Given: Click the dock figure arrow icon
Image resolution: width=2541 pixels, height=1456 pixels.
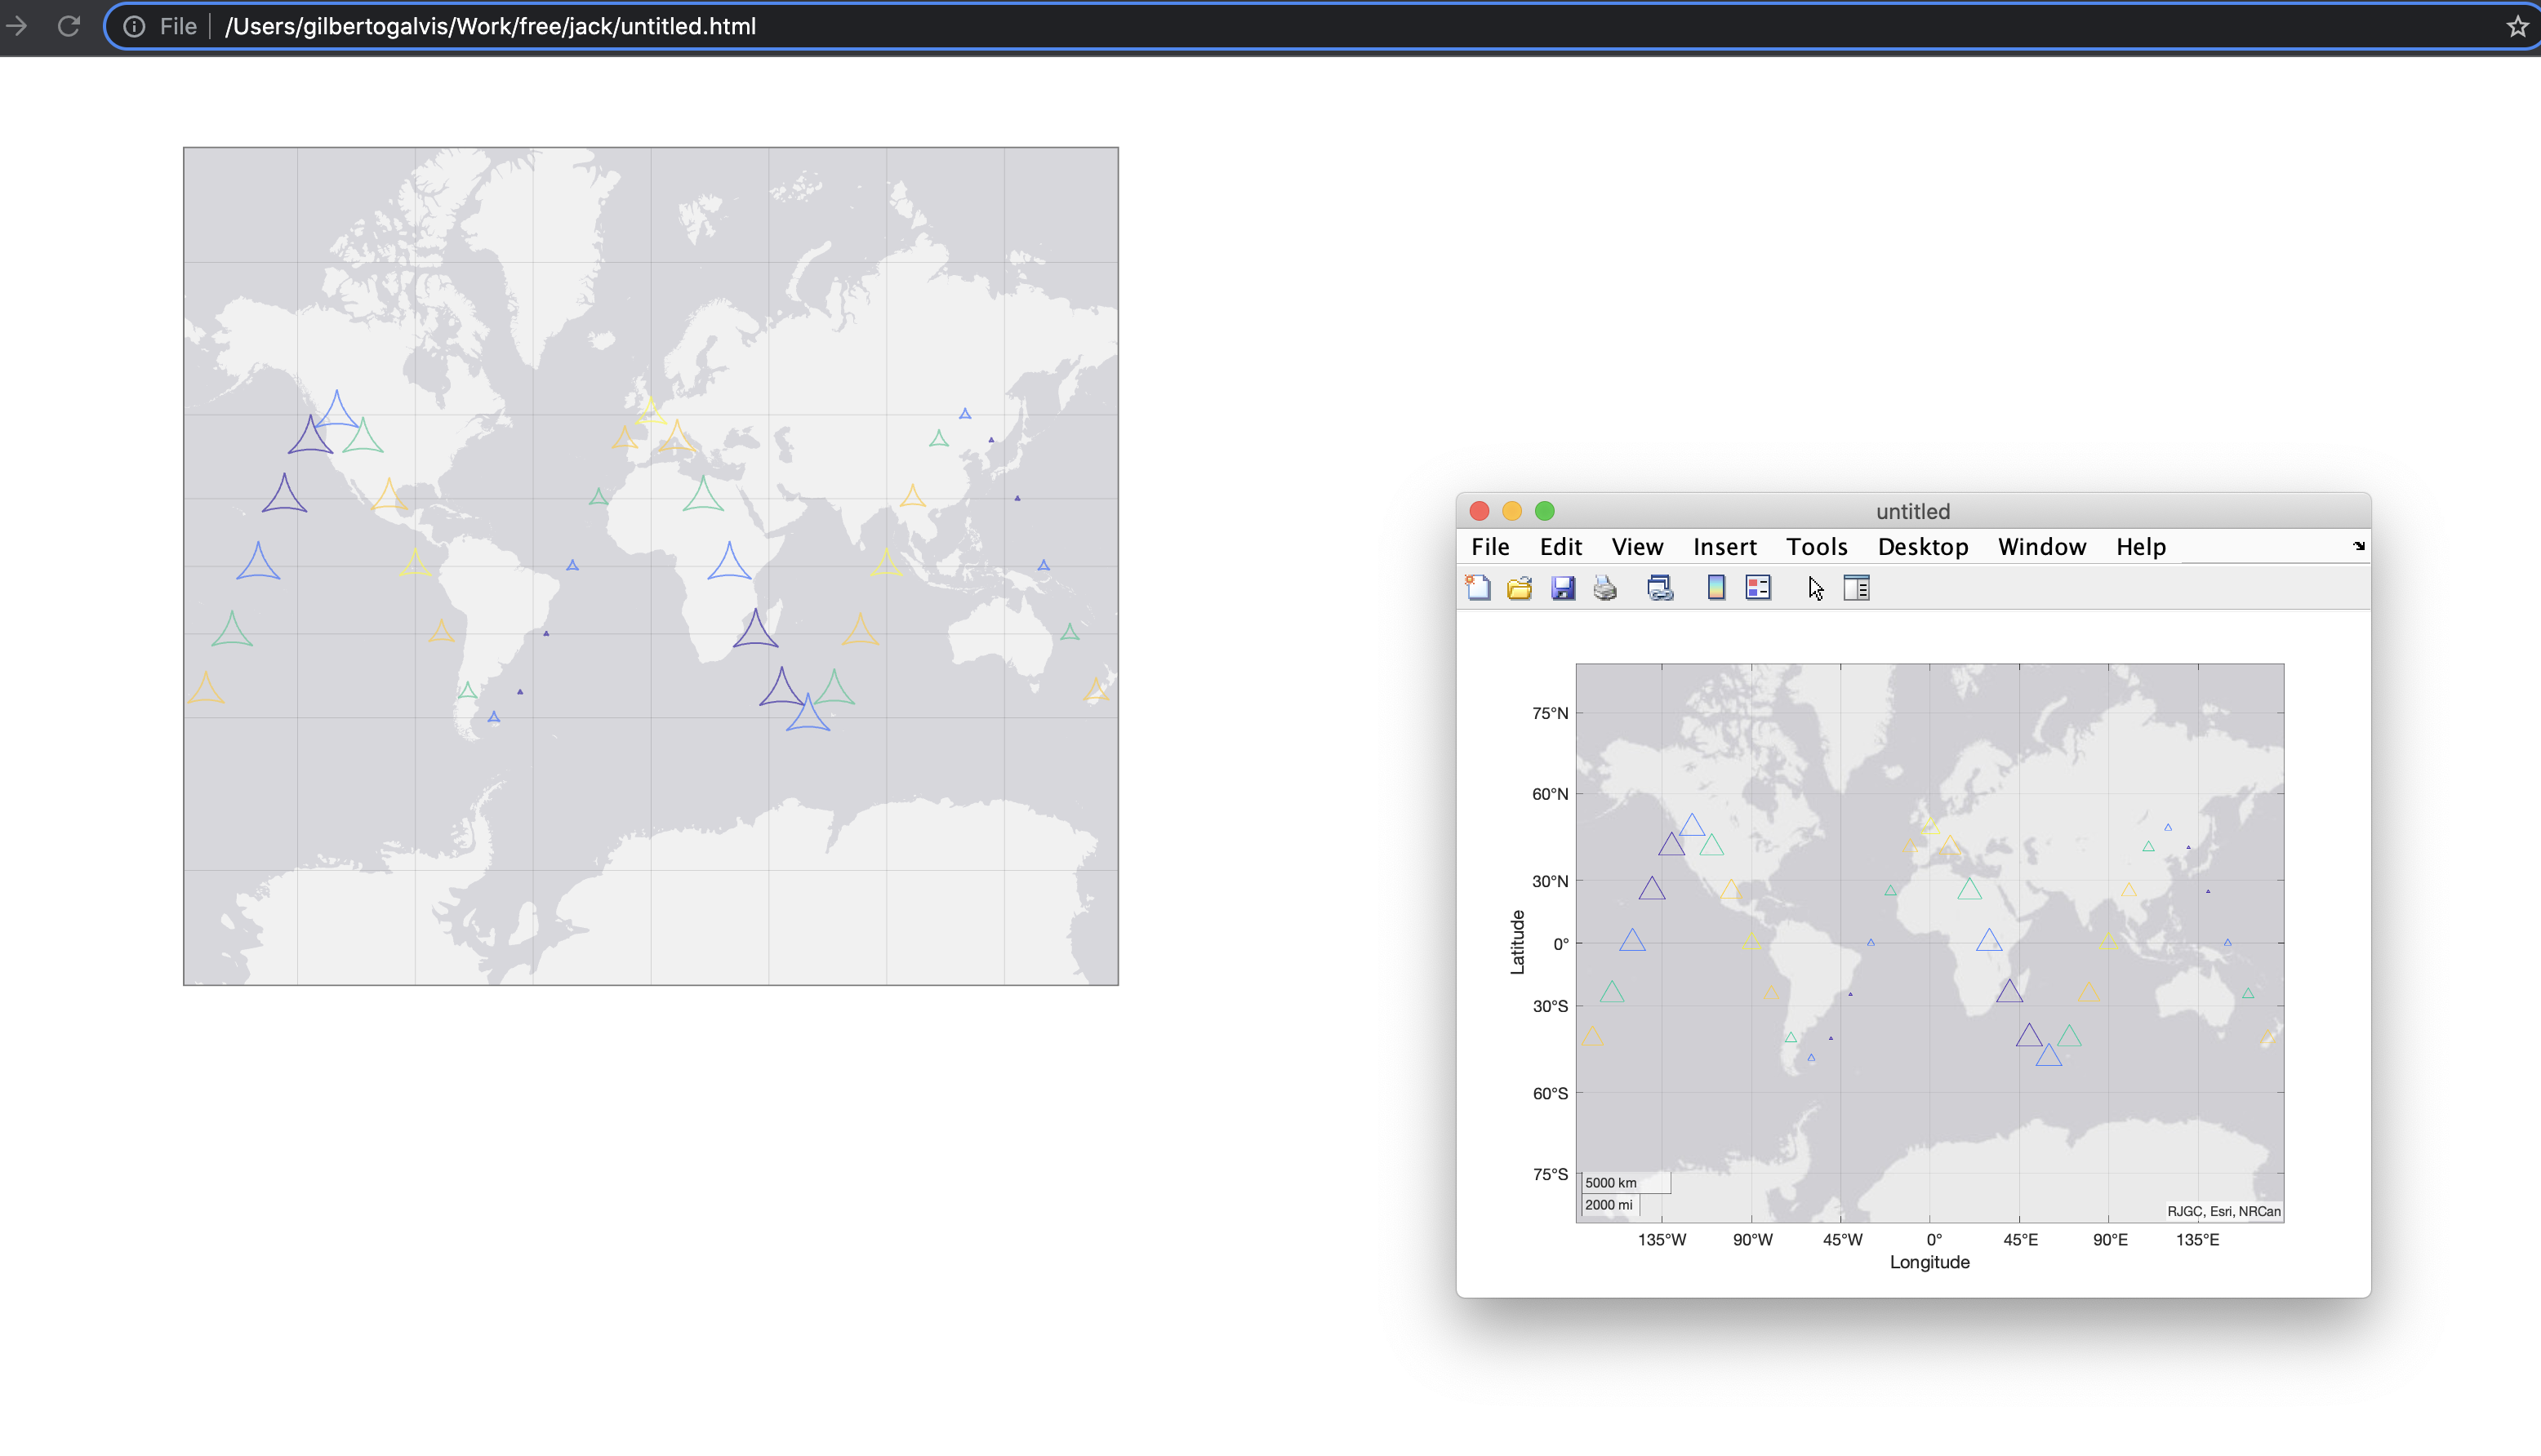Looking at the screenshot, I should (x=2358, y=546).
